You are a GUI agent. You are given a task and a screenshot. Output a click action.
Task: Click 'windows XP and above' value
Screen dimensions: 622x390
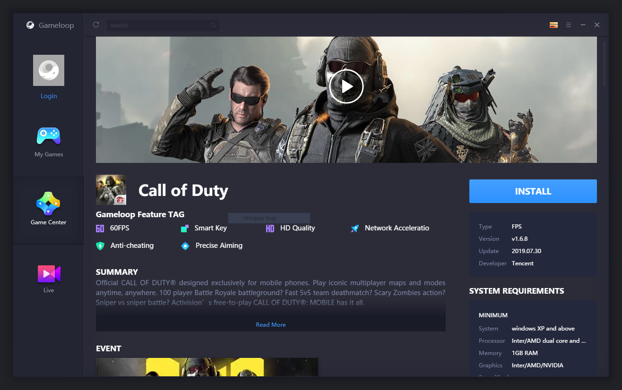coord(543,329)
